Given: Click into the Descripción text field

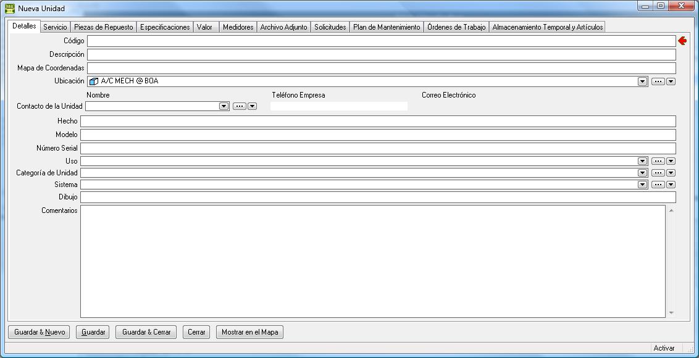Looking at the screenshot, I should 381,54.
